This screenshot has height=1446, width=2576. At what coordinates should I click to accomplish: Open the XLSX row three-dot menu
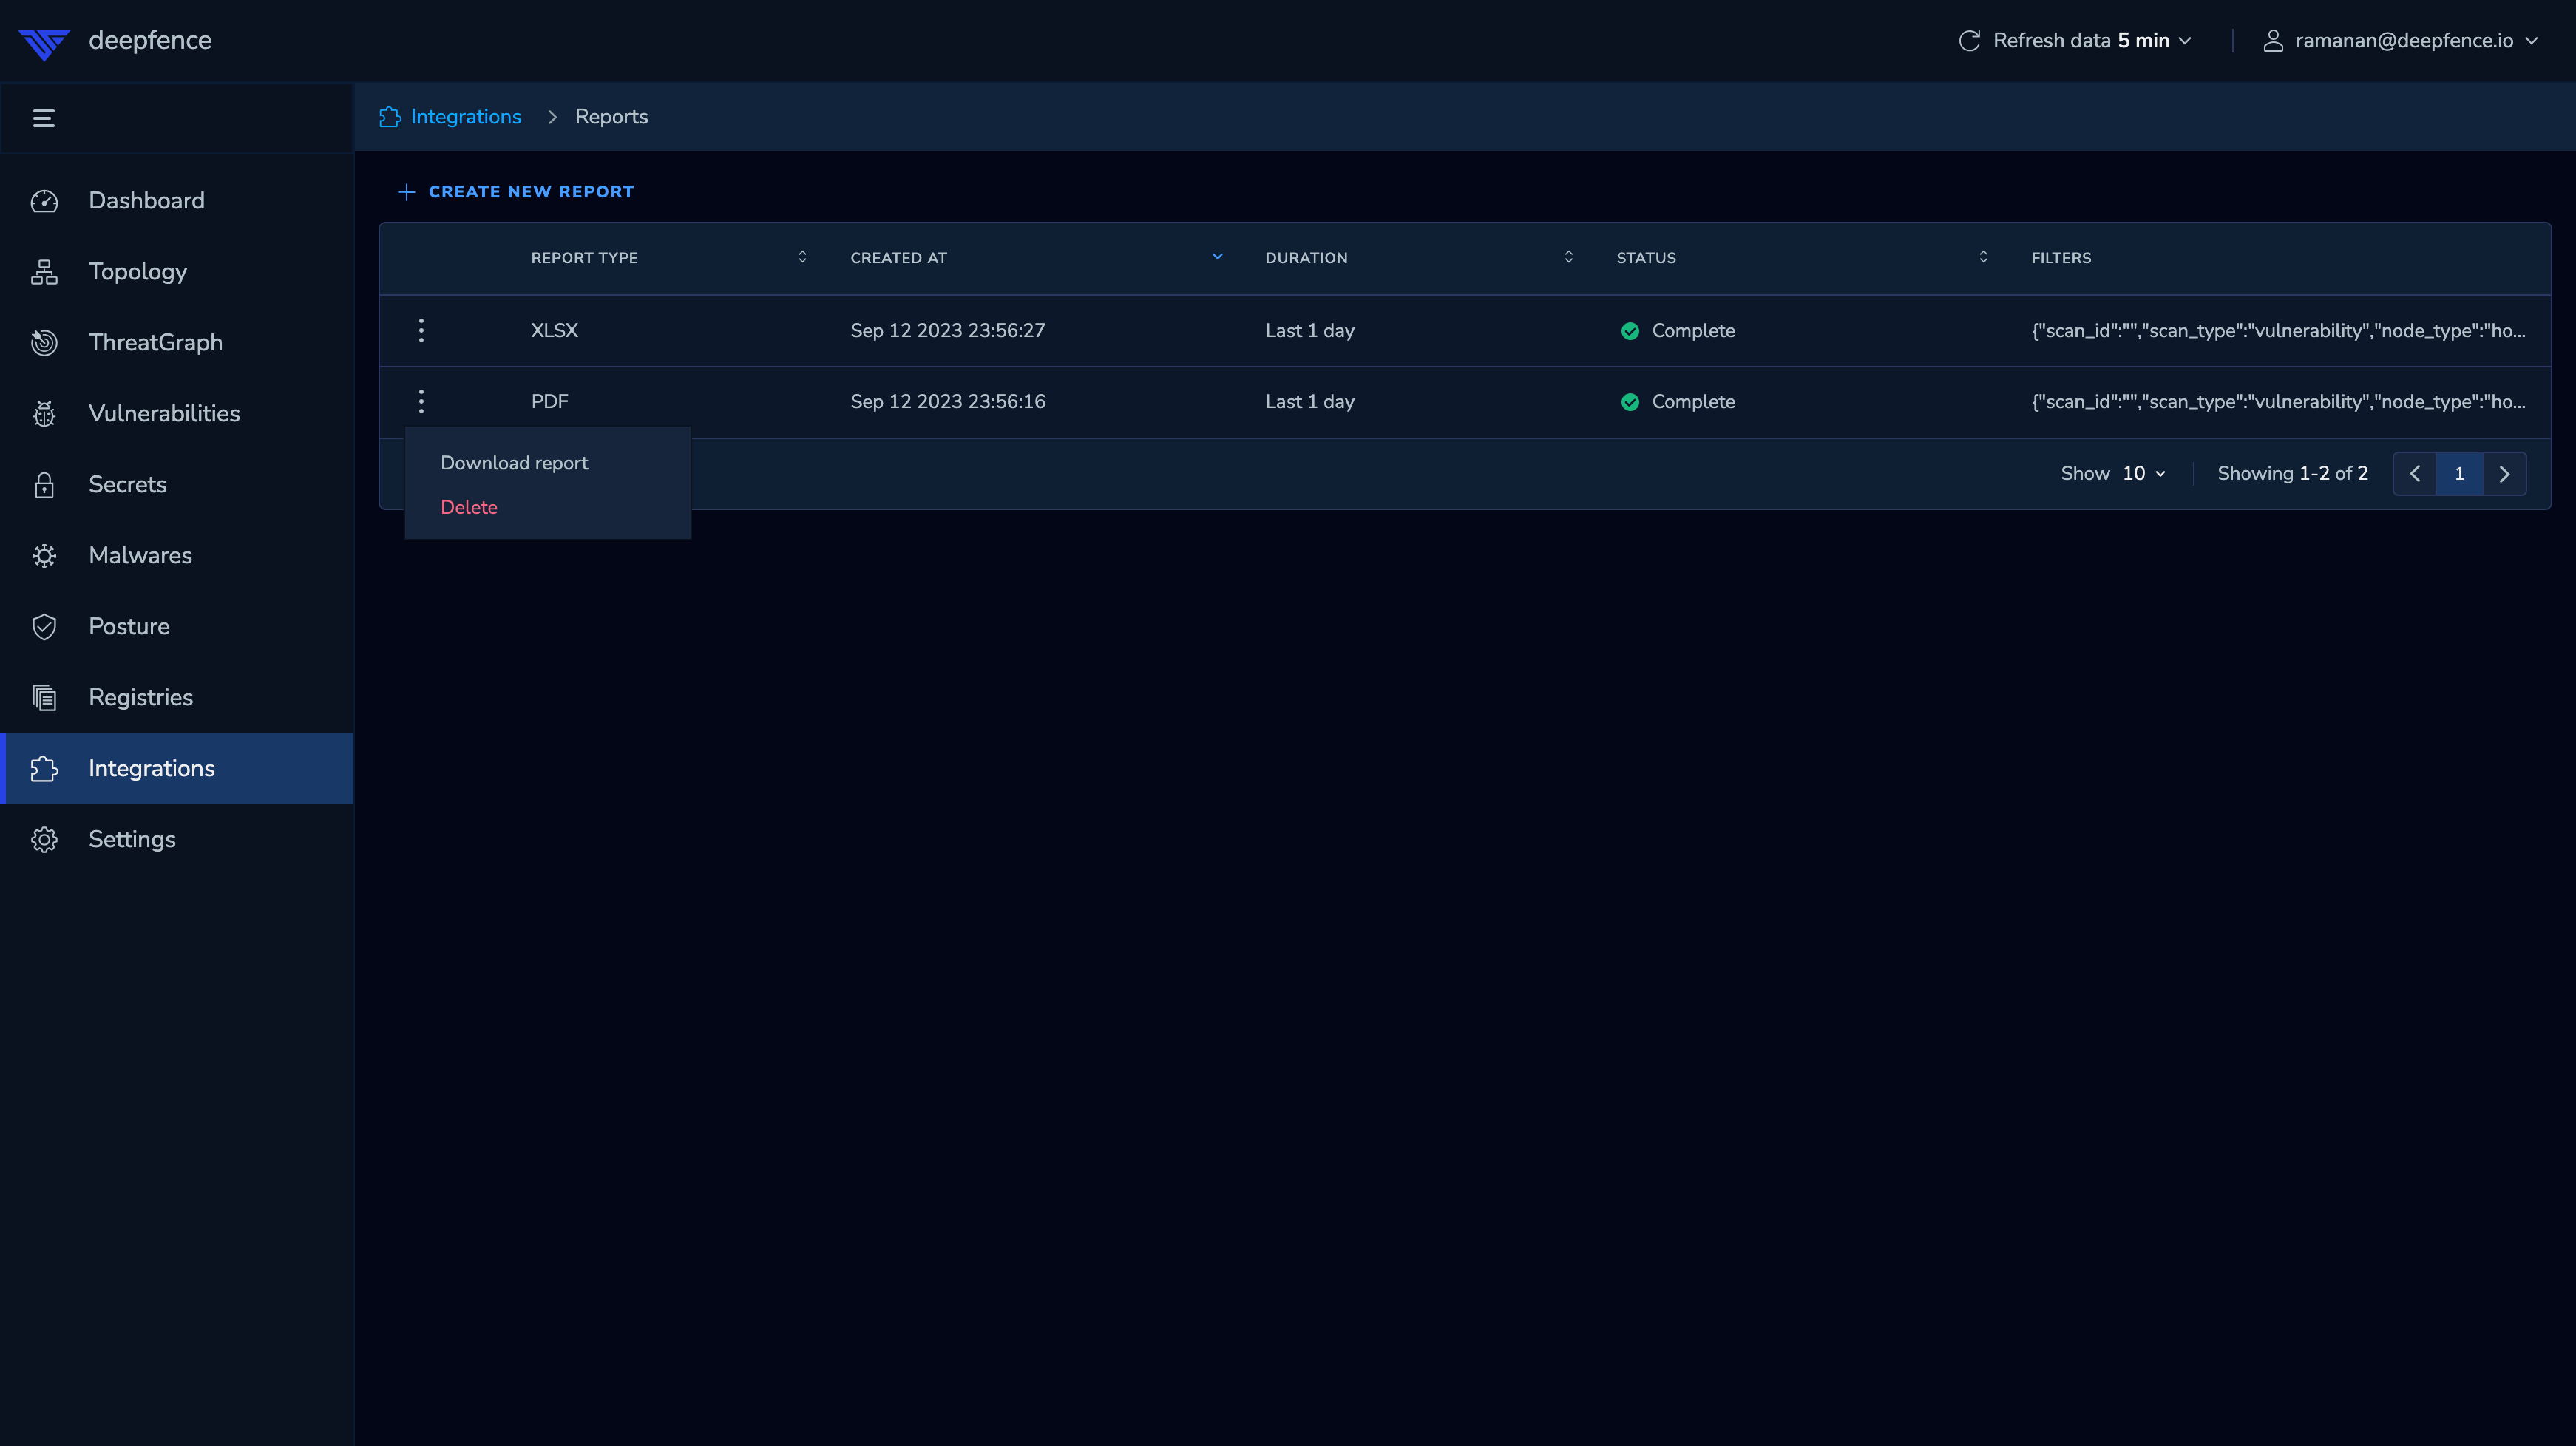421,331
